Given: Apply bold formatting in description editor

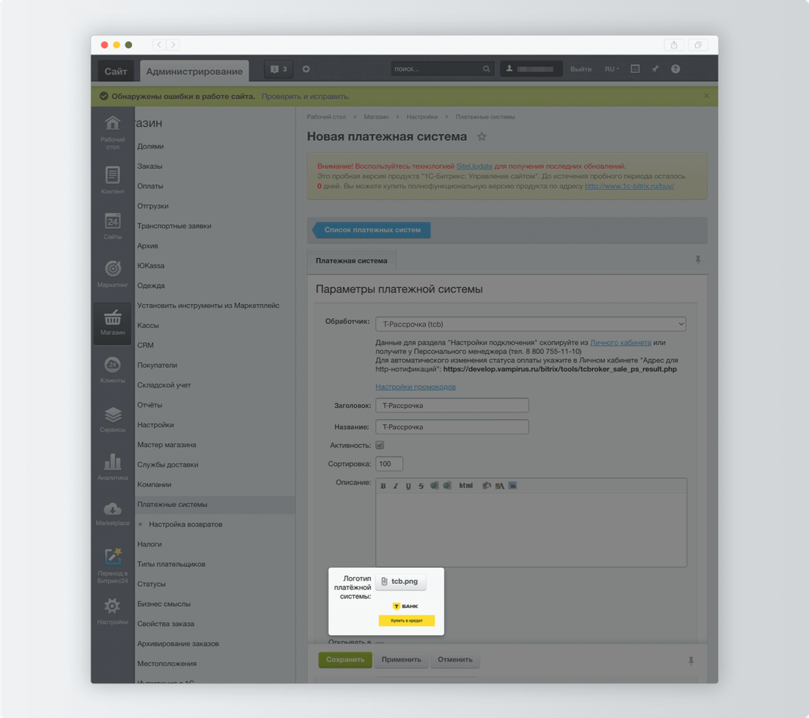Looking at the screenshot, I should tap(383, 486).
